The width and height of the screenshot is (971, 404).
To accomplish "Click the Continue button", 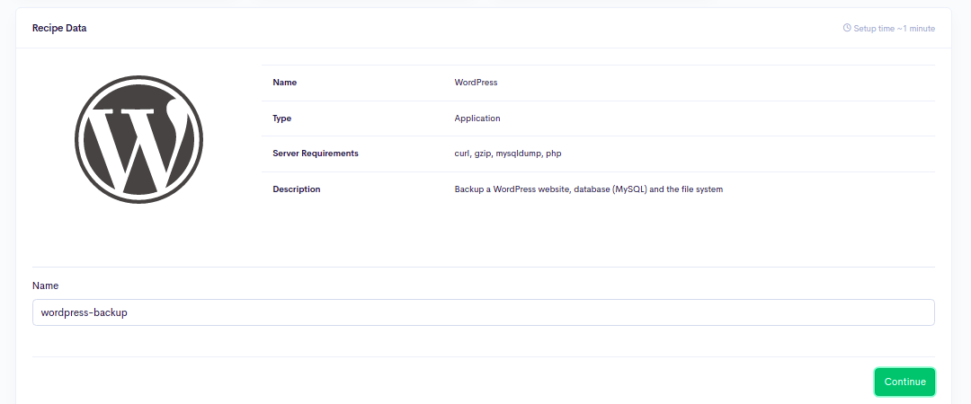I will tap(904, 382).
